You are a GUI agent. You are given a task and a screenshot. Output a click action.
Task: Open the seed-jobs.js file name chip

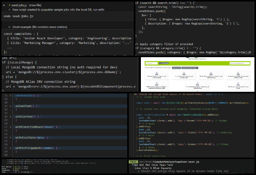pyautogui.click(x=18, y=5)
